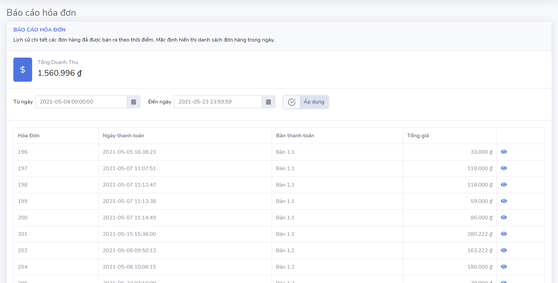Select invoice number 199 cell
The height and width of the screenshot is (283, 558).
[x=56, y=201]
